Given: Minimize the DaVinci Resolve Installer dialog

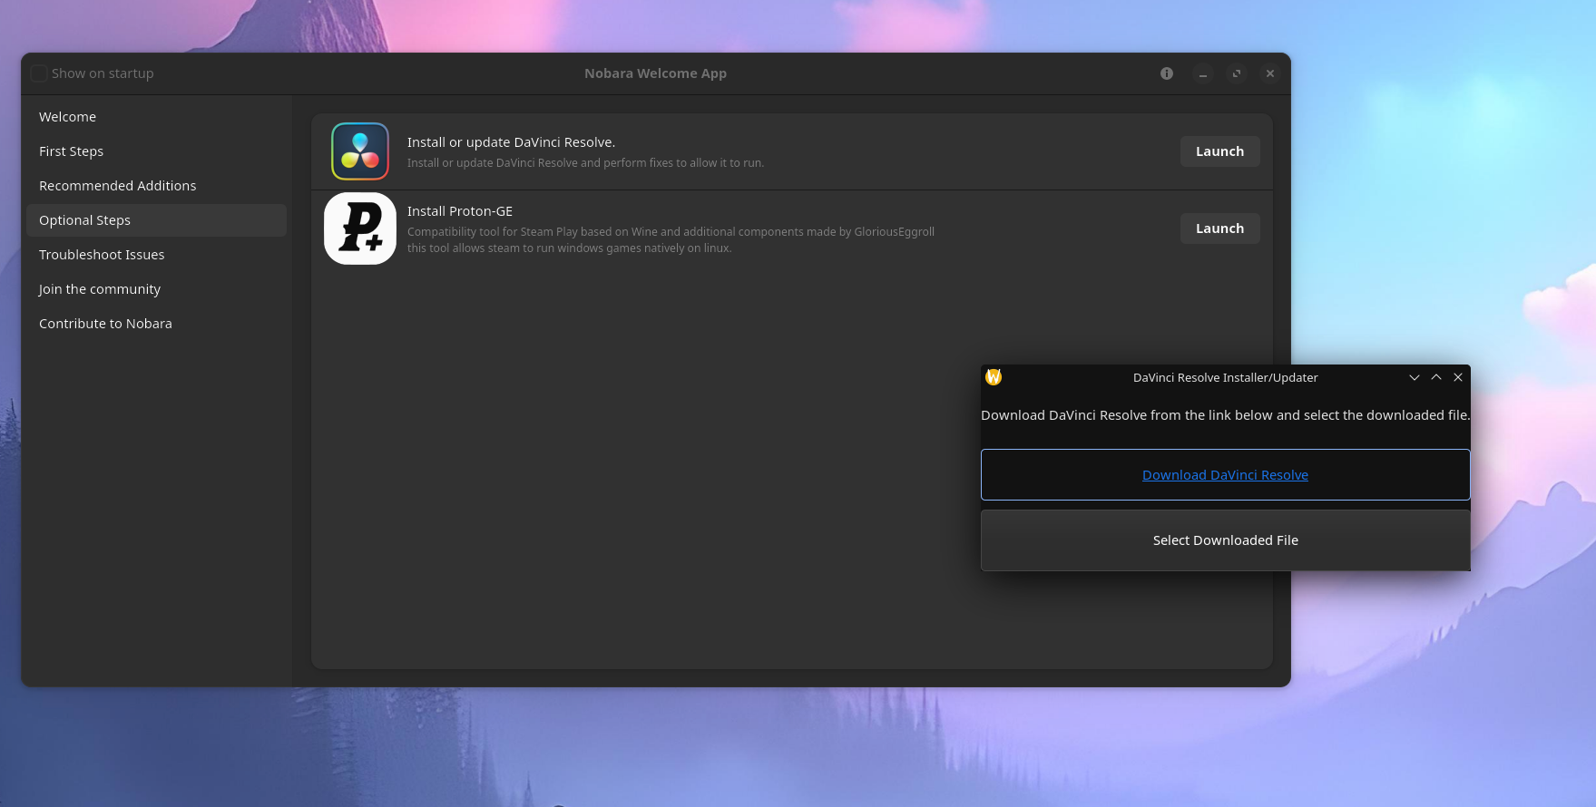Looking at the screenshot, I should pyautogui.click(x=1414, y=377).
